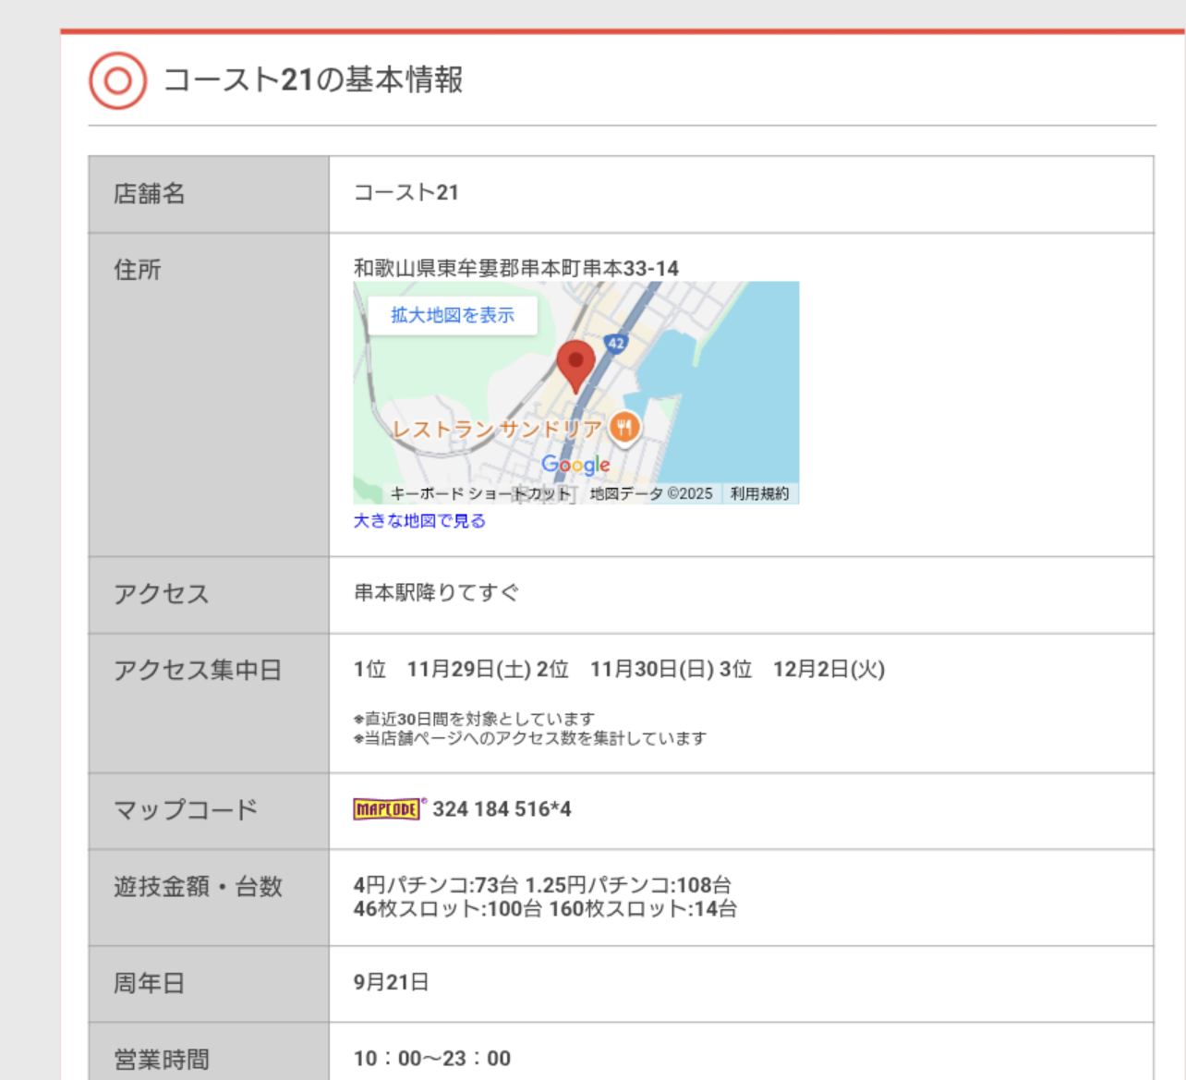The height and width of the screenshot is (1080, 1186).
Task: Click the map code 324 184 516*4
Action: tap(502, 809)
